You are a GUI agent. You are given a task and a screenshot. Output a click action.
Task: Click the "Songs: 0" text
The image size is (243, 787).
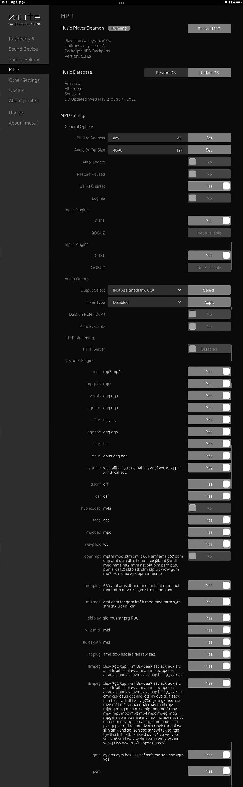pos(72,94)
